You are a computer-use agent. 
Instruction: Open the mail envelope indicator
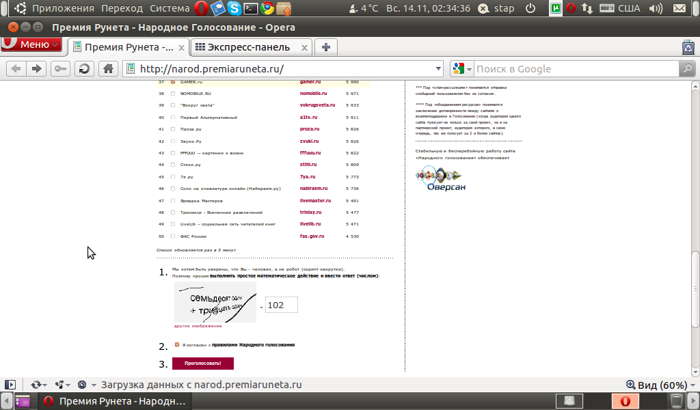[x=679, y=8]
